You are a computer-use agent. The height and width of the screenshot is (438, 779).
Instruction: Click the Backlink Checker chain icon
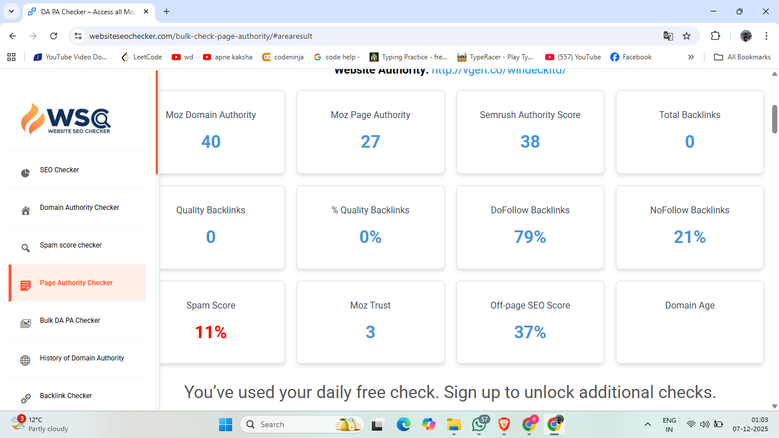25,399
